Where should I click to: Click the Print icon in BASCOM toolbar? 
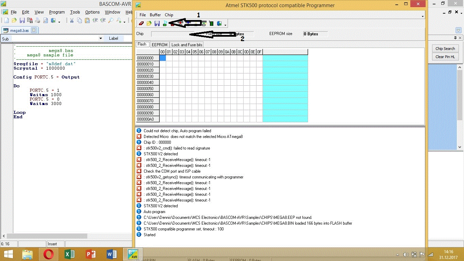(38, 21)
